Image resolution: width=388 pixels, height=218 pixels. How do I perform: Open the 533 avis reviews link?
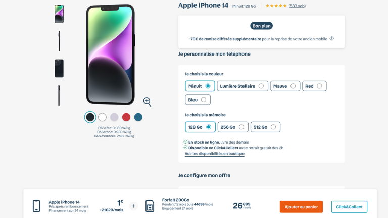(297, 6)
